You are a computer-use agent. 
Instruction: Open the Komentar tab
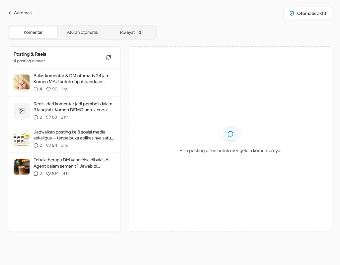[33, 32]
